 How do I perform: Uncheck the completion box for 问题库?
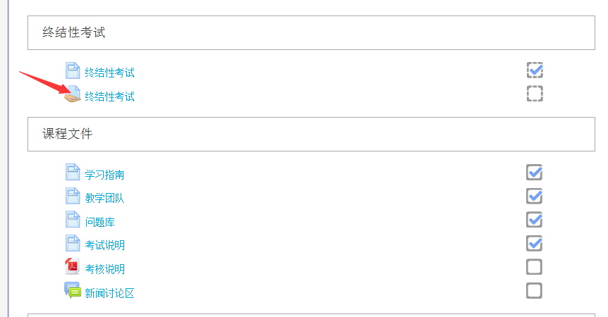click(534, 220)
